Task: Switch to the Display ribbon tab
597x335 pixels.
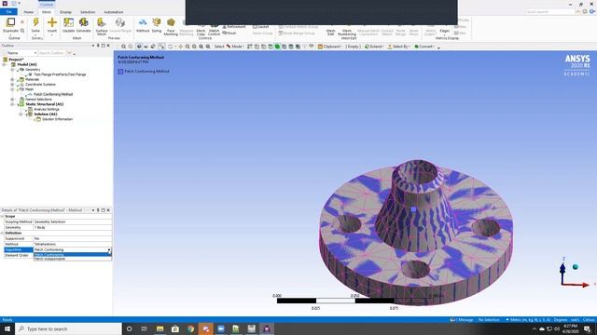Action: (65, 12)
